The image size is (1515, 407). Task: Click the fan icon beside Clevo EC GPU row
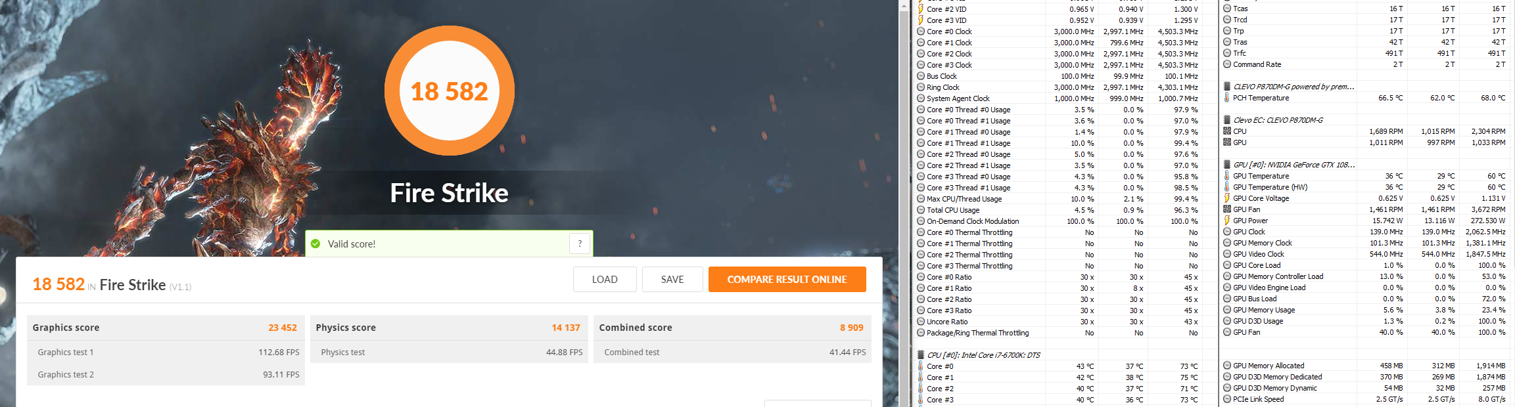point(1227,142)
